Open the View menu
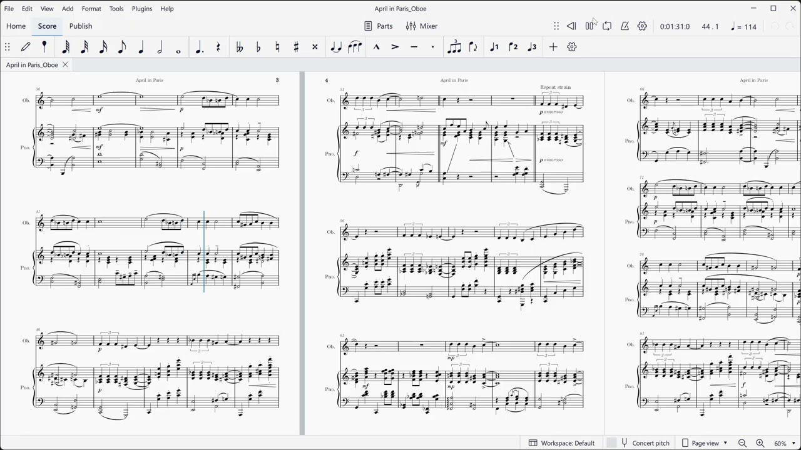The width and height of the screenshot is (801, 450). tap(47, 9)
